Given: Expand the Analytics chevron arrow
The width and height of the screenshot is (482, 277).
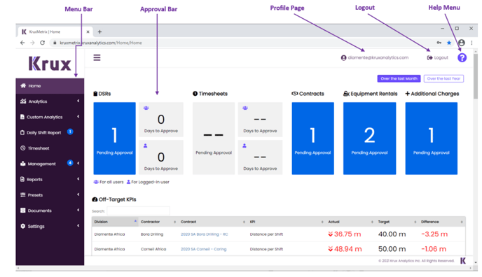Looking at the screenshot, I should (x=78, y=101).
